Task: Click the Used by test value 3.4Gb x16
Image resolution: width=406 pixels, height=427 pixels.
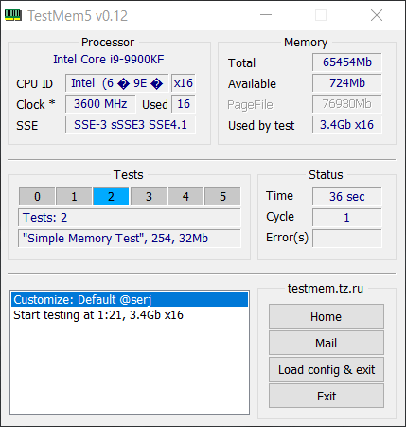Action: [x=347, y=125]
